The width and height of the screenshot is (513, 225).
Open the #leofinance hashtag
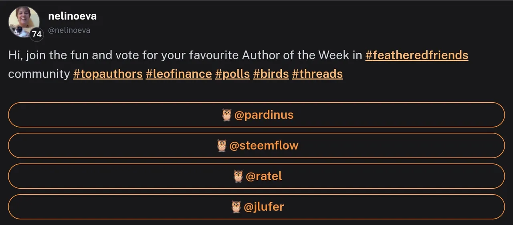pyautogui.click(x=179, y=74)
